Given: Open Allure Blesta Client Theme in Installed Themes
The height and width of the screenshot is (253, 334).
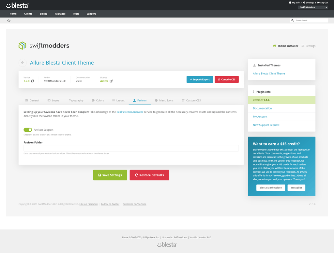Looking at the screenshot, I should tap(269, 73).
